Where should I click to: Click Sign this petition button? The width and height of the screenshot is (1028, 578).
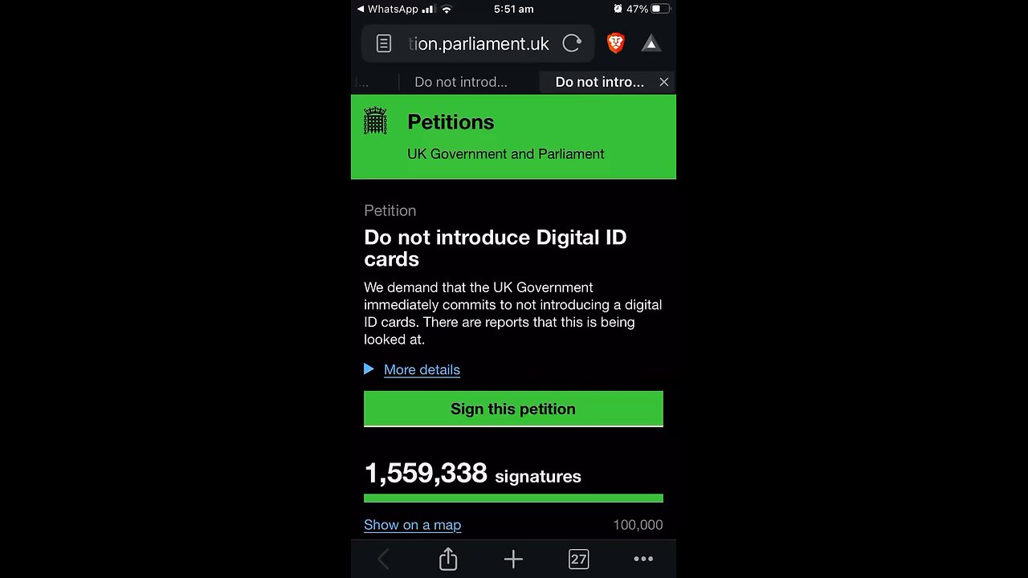pyautogui.click(x=513, y=409)
